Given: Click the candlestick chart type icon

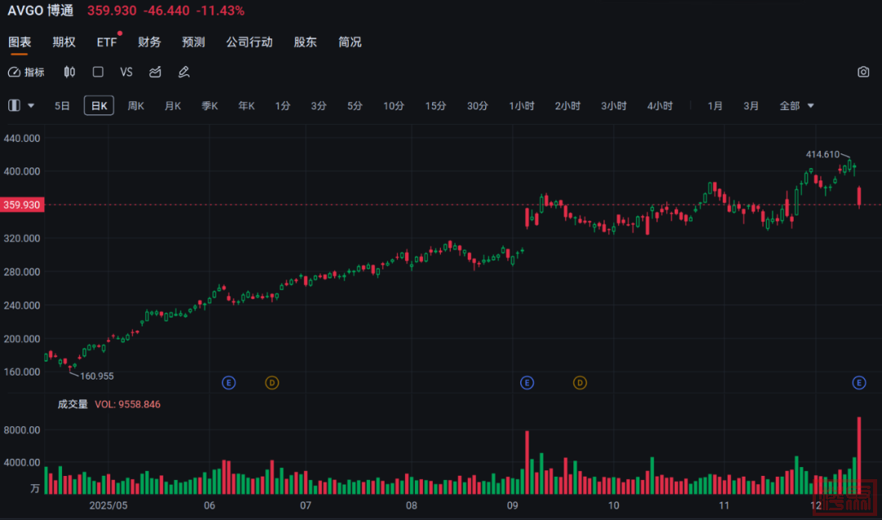Looking at the screenshot, I should pyautogui.click(x=69, y=72).
